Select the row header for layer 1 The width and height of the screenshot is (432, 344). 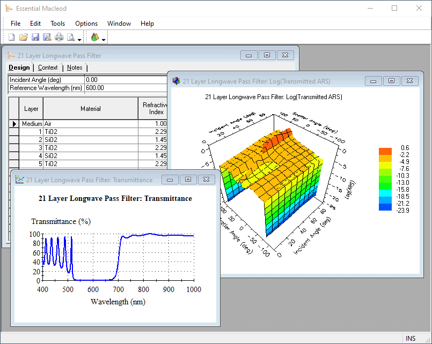pos(14,132)
